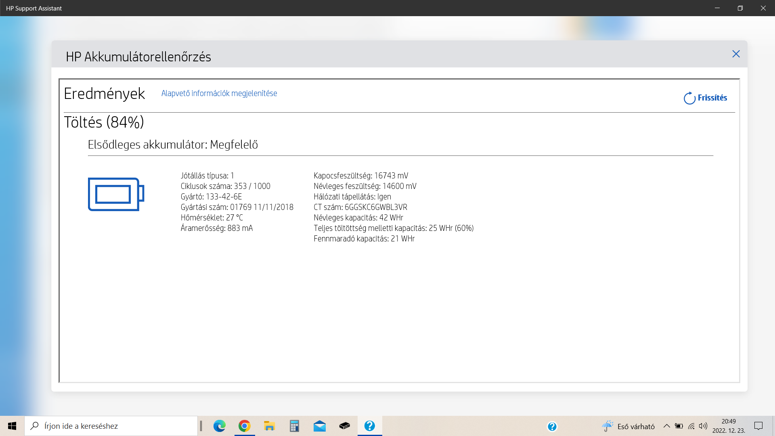Image resolution: width=775 pixels, height=436 pixels.
Task: Click Áramerősség: 883 mA text
Action: [x=217, y=228]
